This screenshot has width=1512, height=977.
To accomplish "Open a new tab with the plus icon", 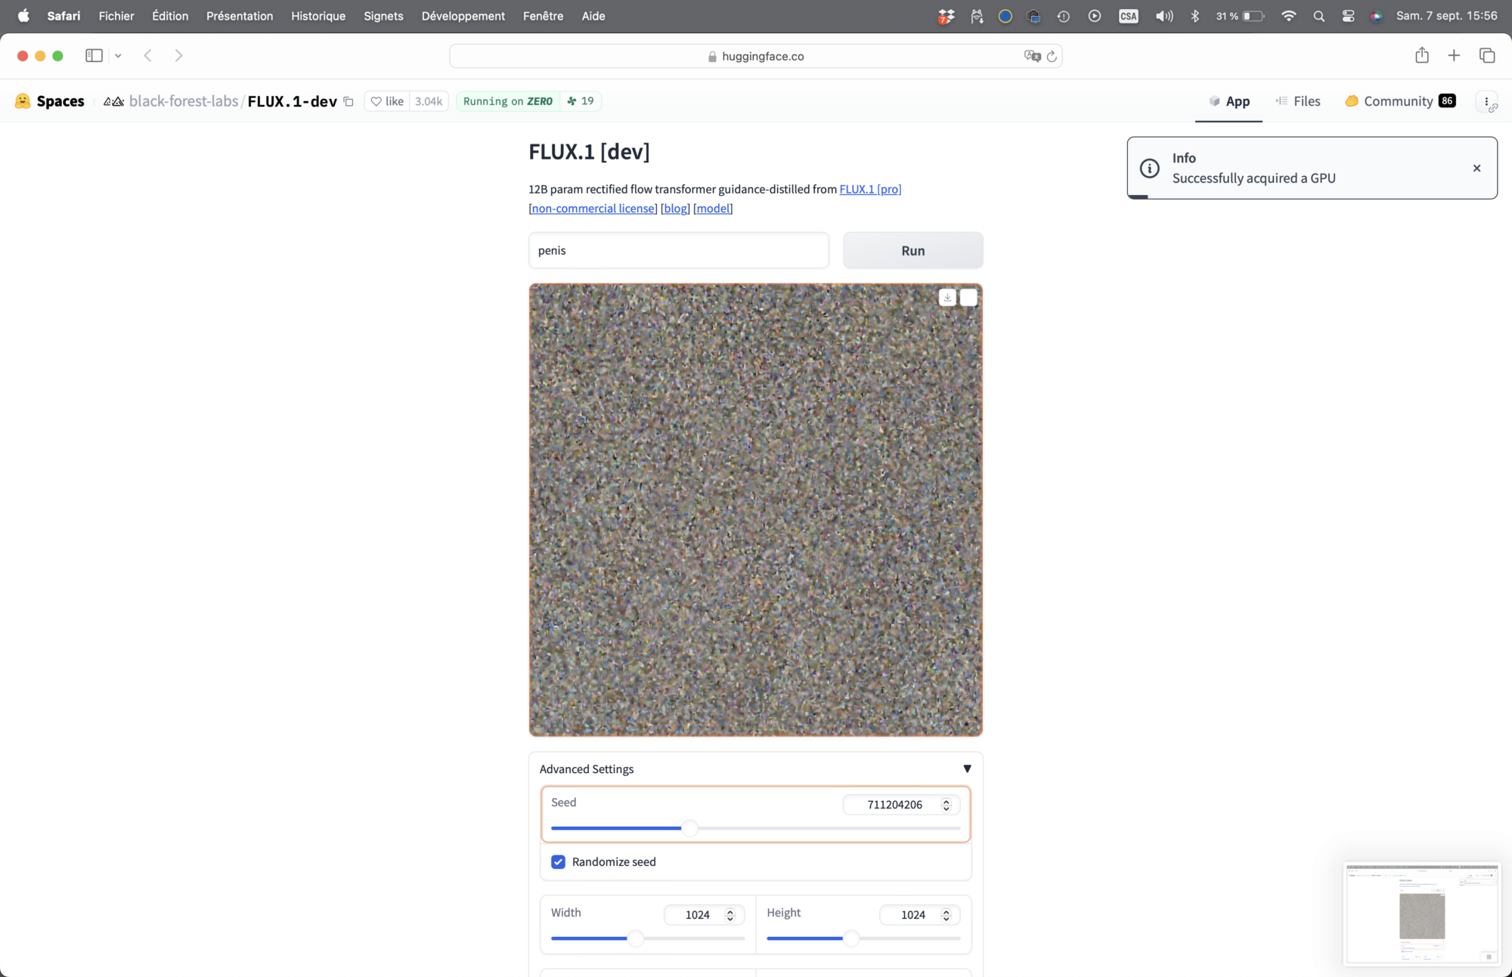I will click(1454, 56).
